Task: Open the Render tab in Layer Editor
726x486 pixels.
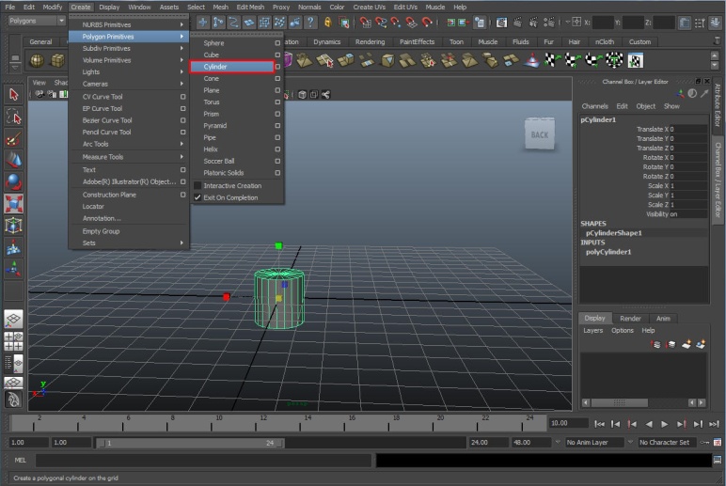Action: click(x=630, y=319)
